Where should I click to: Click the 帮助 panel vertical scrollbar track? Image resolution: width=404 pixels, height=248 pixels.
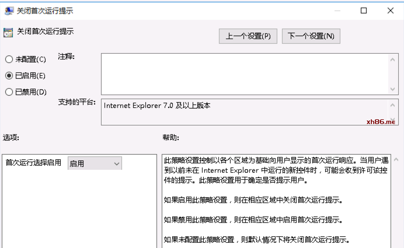tap(396, 204)
